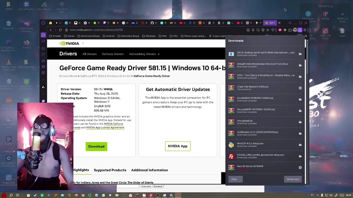This screenshot has height=198, width=353.
Task: Click the green Download button
Action: 96,146
